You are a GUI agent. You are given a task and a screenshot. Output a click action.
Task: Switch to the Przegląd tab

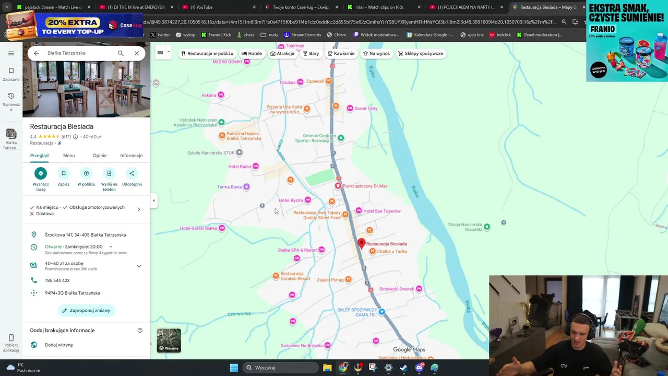pos(39,156)
